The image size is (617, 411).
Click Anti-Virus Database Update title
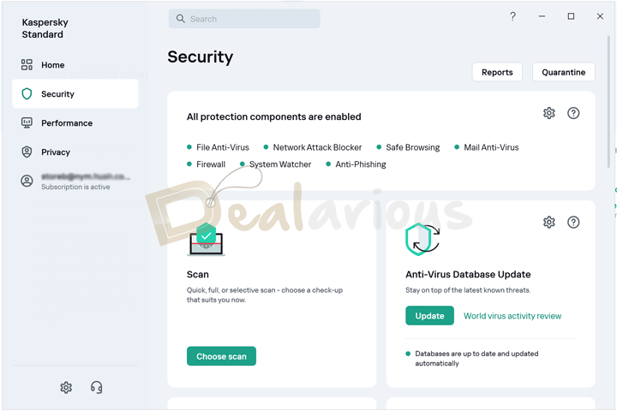coord(468,275)
